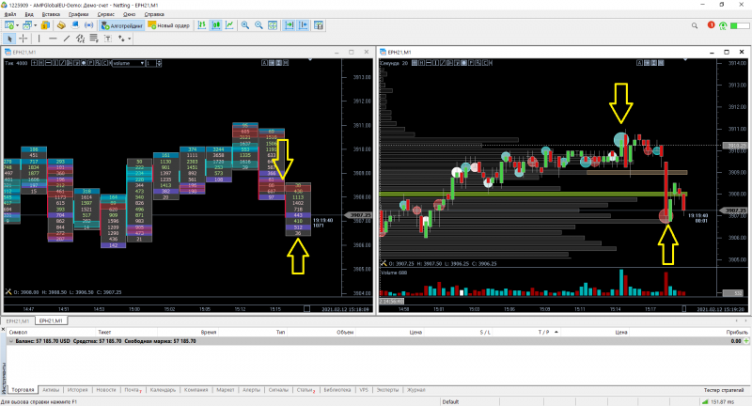Switch to candlestick chart mode
This screenshot has height=406, width=752.
coord(216,25)
